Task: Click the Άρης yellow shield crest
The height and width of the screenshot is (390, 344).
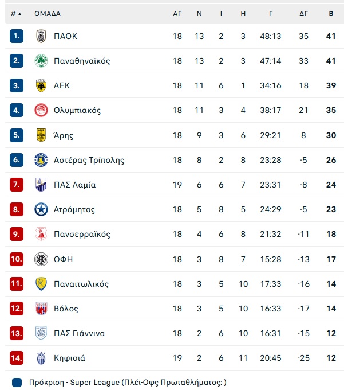Action: (x=41, y=135)
